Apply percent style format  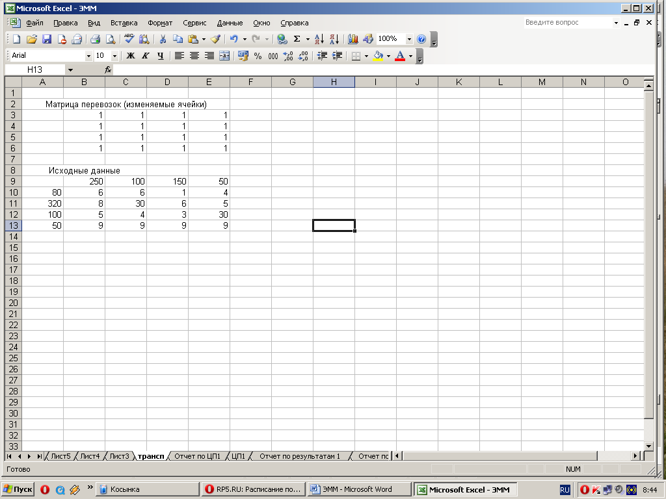click(x=258, y=56)
